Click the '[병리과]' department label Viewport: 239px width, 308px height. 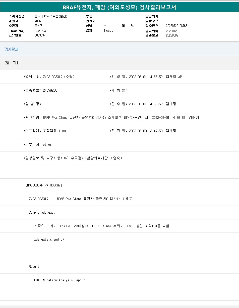coord(11,63)
